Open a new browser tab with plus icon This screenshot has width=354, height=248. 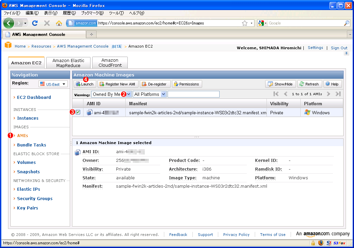pyautogui.click(x=92, y=34)
